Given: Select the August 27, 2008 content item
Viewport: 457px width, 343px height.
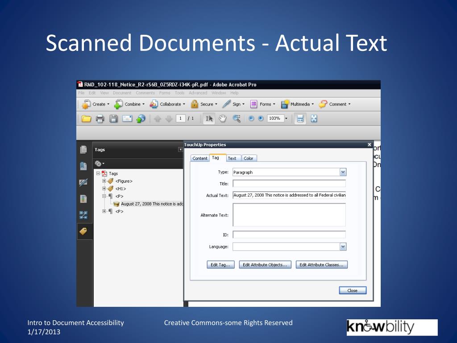Looking at the screenshot, I should coord(152,204).
